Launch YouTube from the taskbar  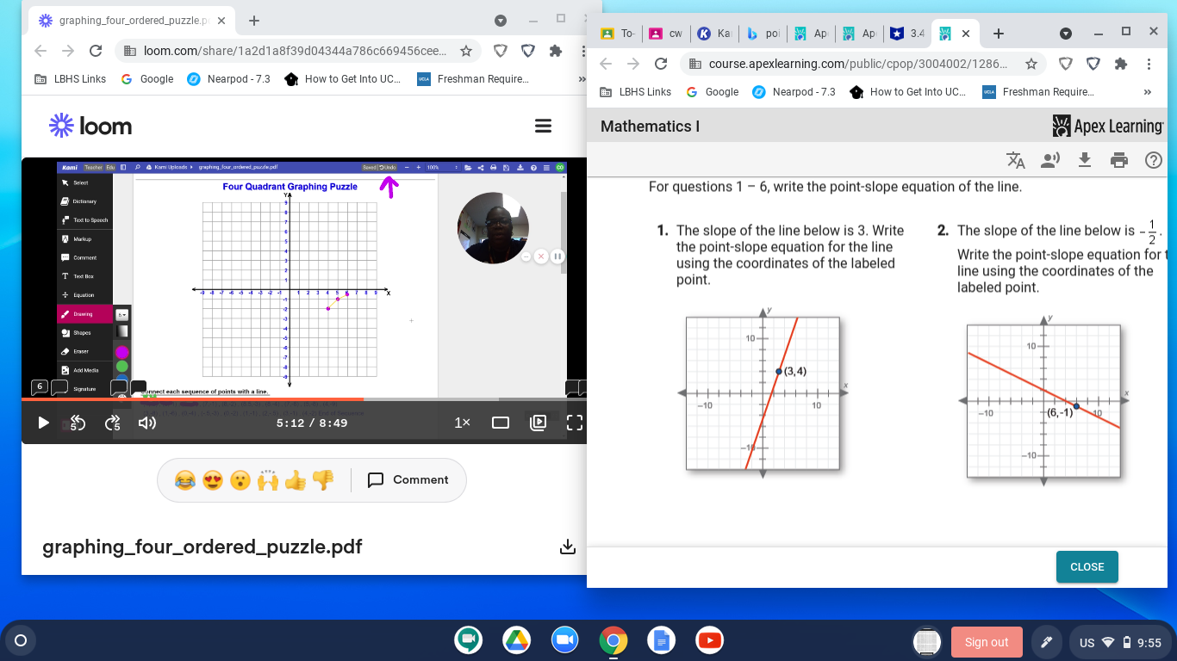coord(708,640)
